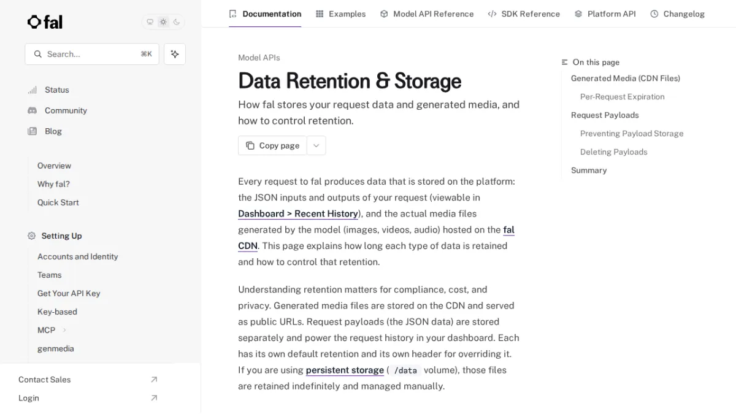This screenshot has width=736, height=414.
Task: Click the Contact Sales arrow icon
Action: coord(154,380)
